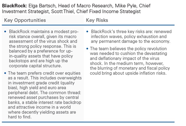The image size is (186, 126).
Task: Click the bold BlackRock title text
Action: [14, 6]
